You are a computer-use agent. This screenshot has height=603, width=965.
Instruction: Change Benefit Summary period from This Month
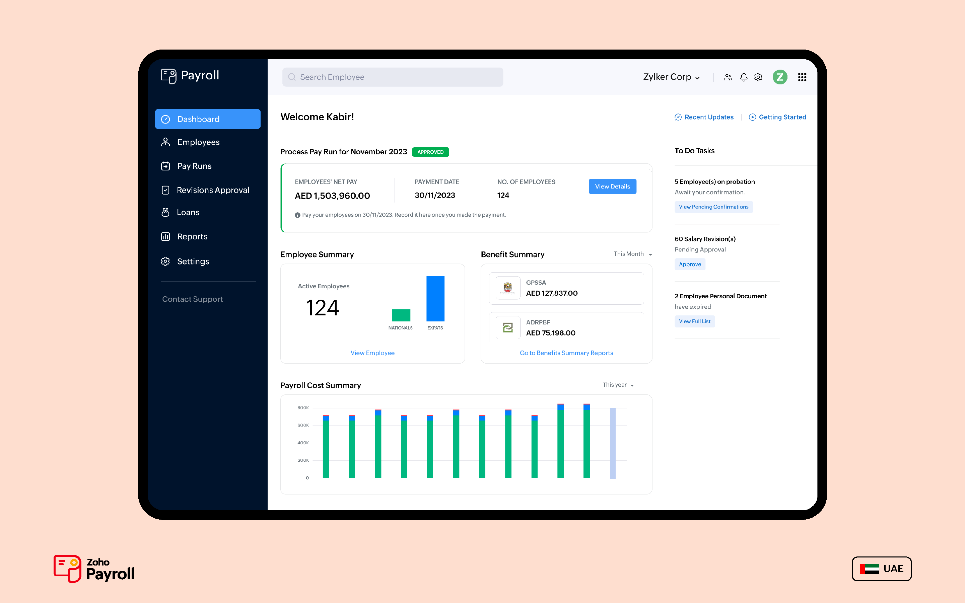click(632, 254)
